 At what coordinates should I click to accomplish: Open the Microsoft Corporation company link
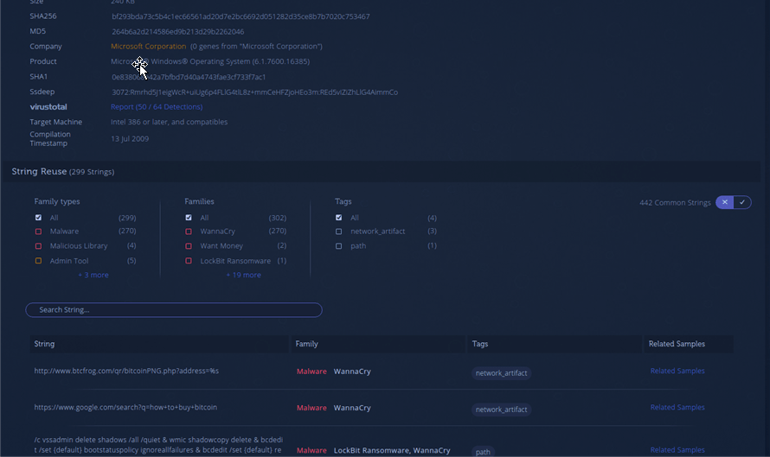pyautogui.click(x=148, y=46)
